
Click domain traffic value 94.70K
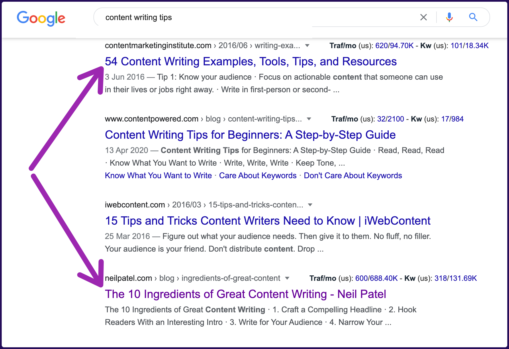tap(401, 46)
